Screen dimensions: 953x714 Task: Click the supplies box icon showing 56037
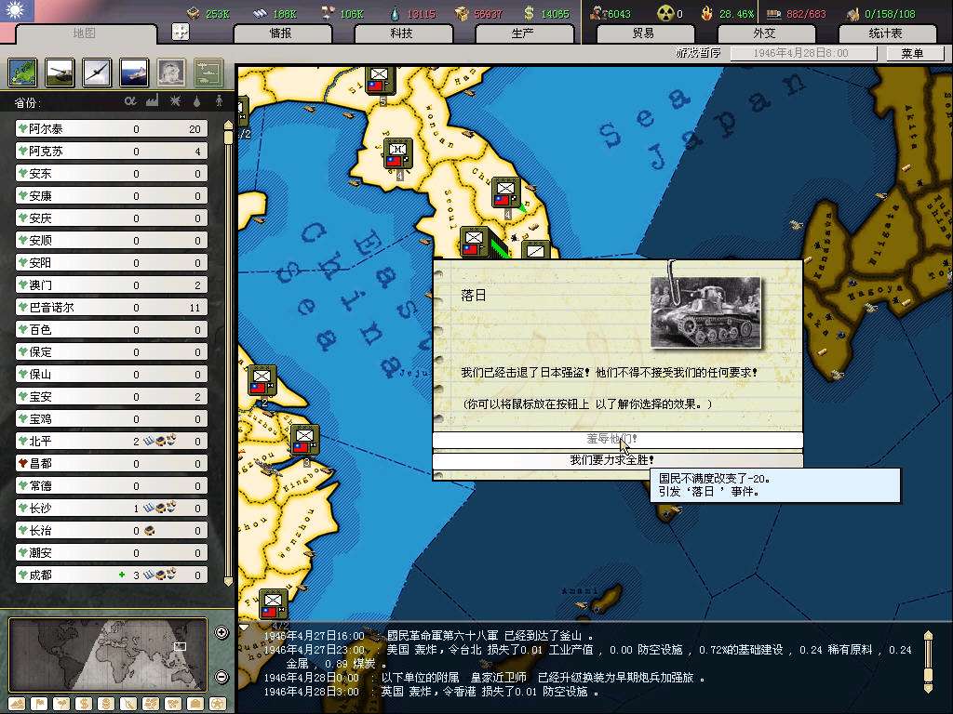(x=463, y=13)
